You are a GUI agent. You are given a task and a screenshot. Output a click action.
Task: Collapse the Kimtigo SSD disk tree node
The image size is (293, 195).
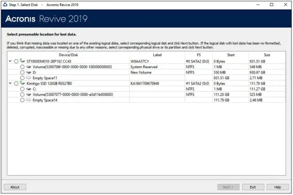(10, 83)
